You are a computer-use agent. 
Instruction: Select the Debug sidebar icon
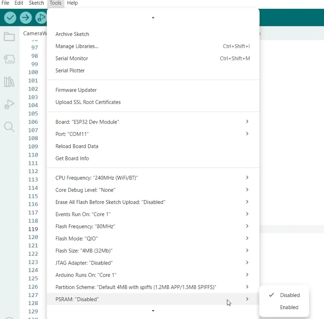[10, 105]
